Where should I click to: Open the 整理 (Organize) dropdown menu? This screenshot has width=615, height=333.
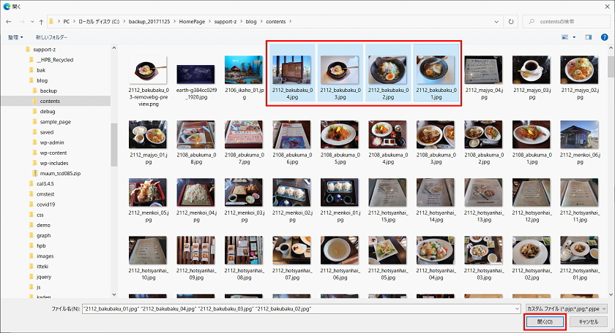(x=15, y=37)
